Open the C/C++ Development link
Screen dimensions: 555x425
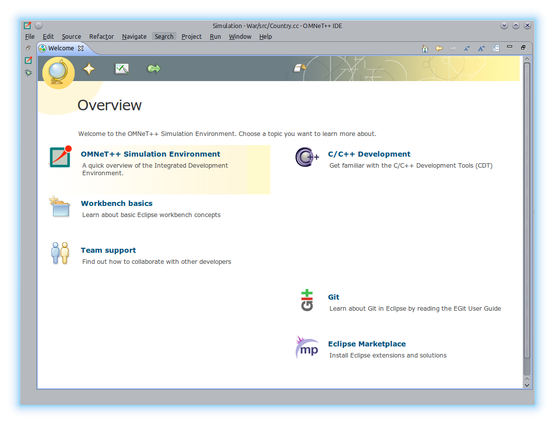(x=369, y=154)
